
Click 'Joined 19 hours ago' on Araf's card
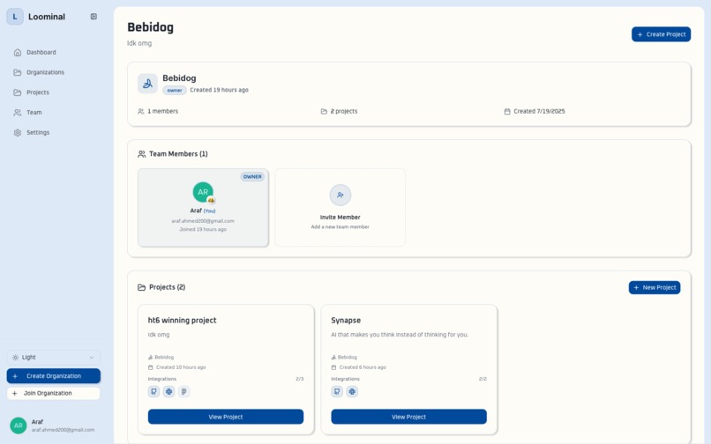(x=203, y=230)
